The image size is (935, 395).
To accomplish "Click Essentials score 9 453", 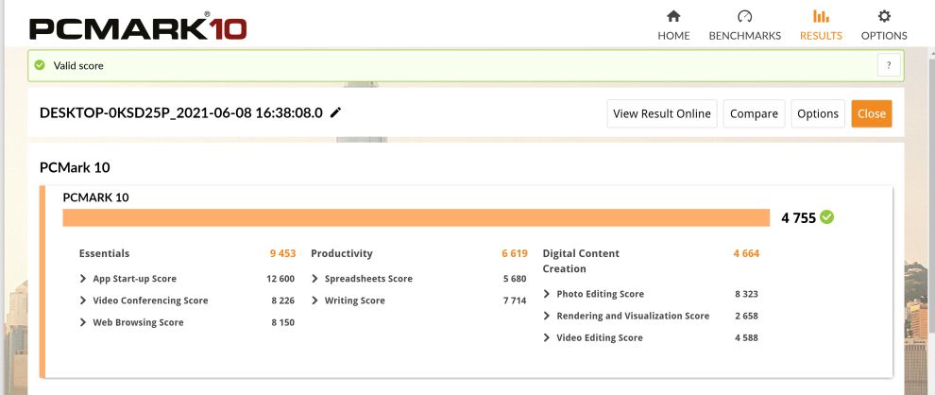I will [x=282, y=253].
